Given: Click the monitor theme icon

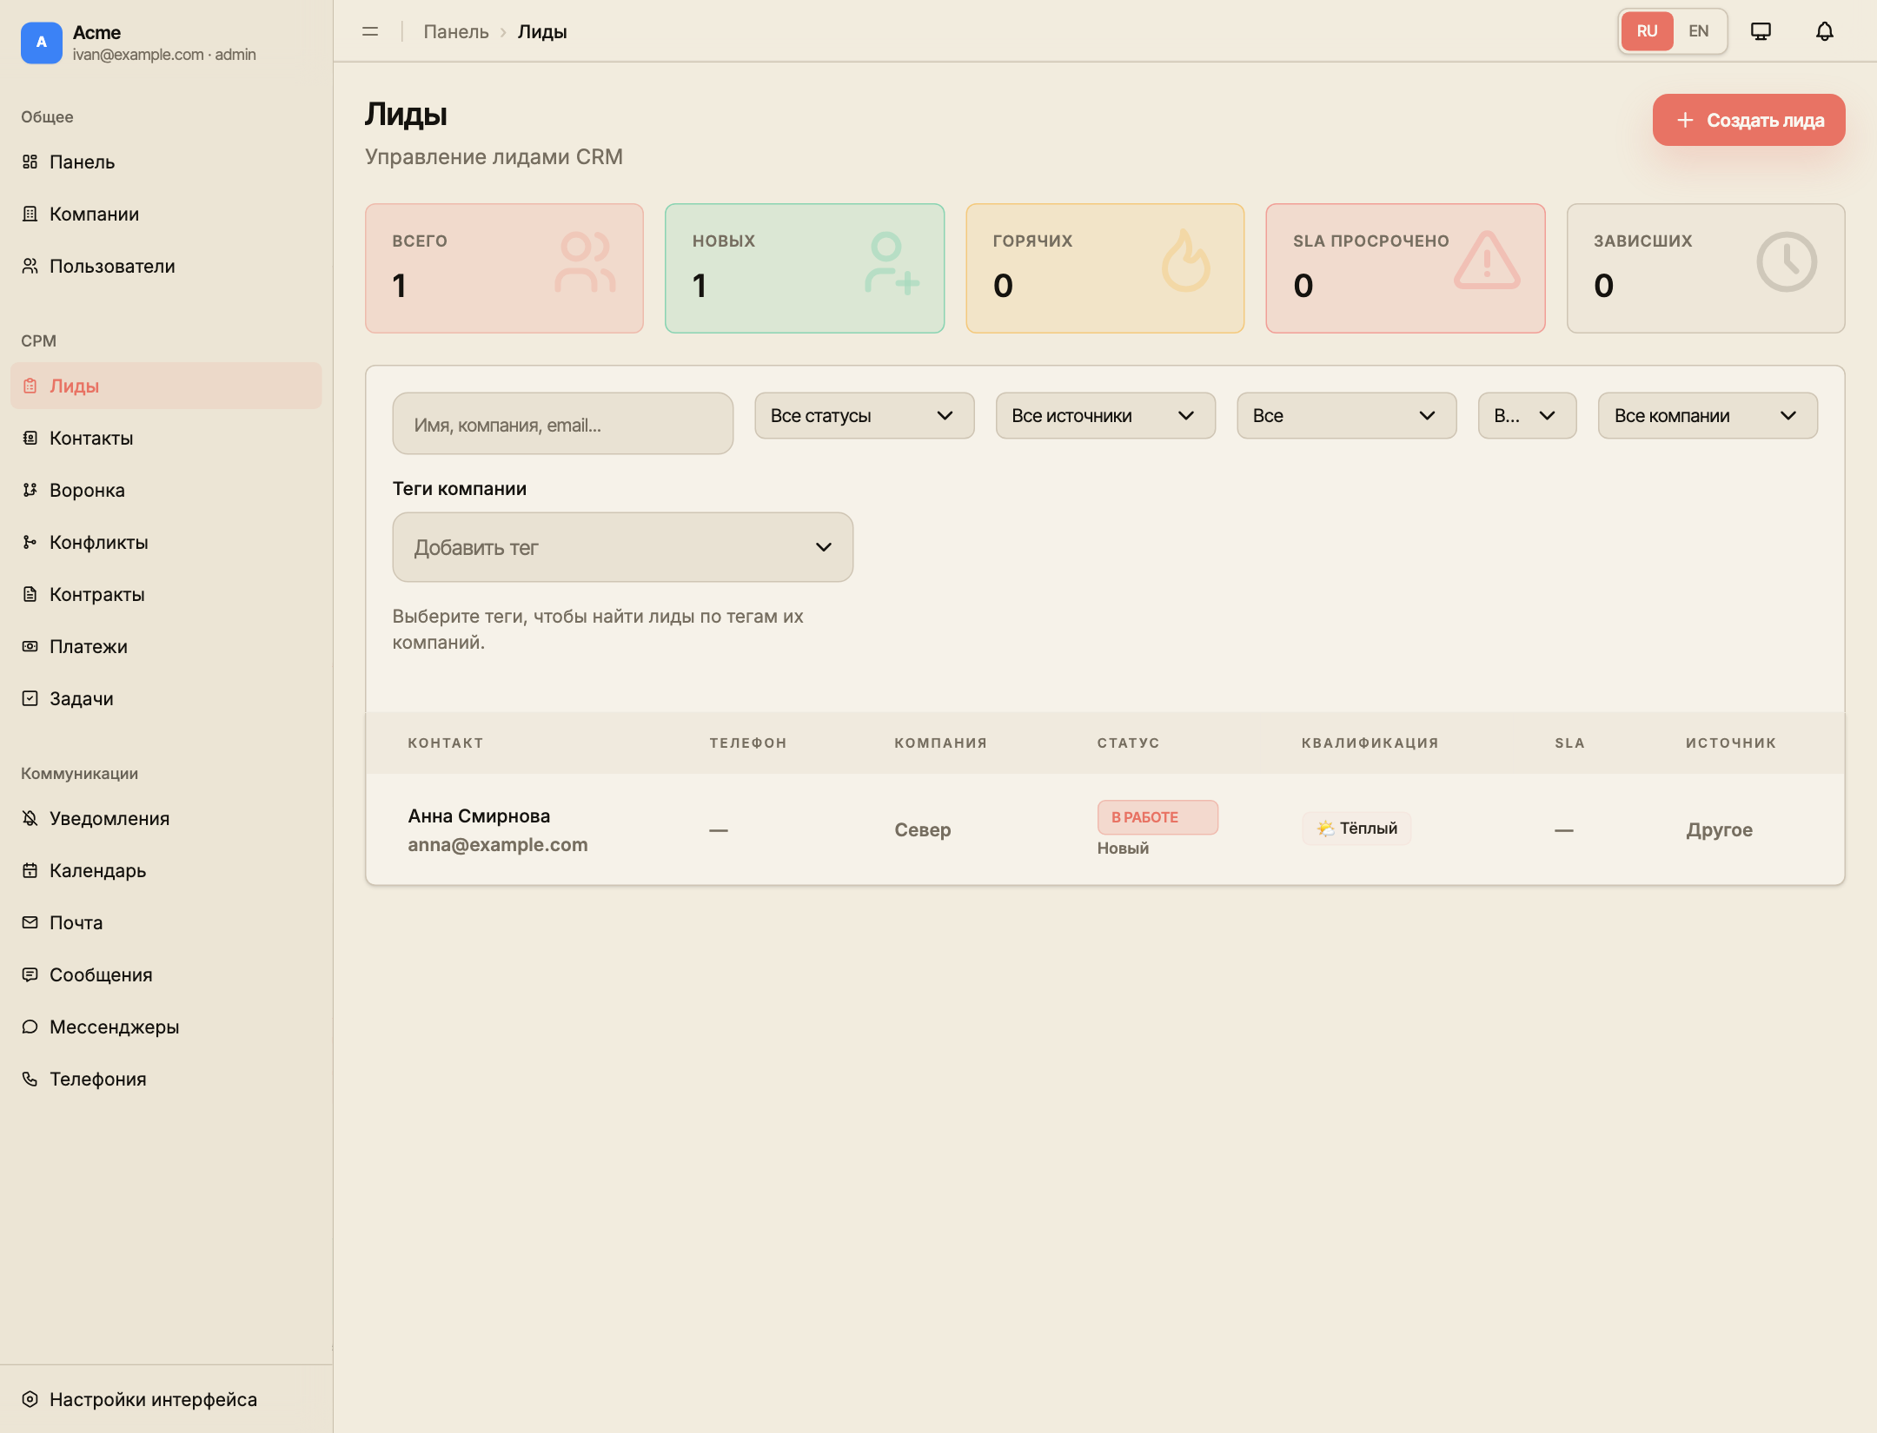Looking at the screenshot, I should 1761,31.
